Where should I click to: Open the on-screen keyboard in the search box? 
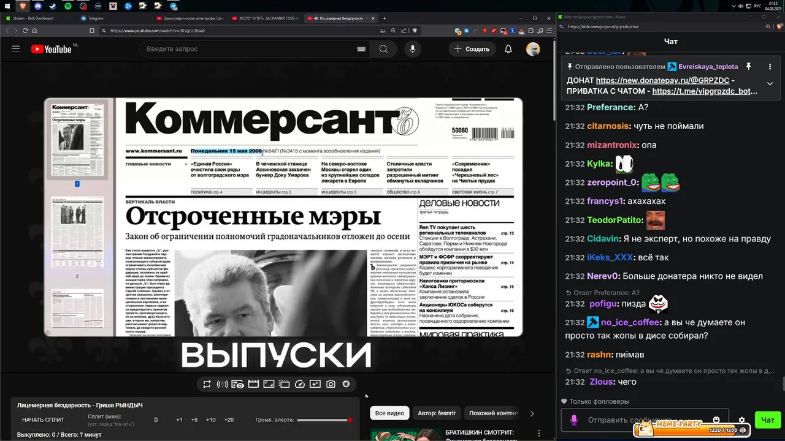[361, 49]
